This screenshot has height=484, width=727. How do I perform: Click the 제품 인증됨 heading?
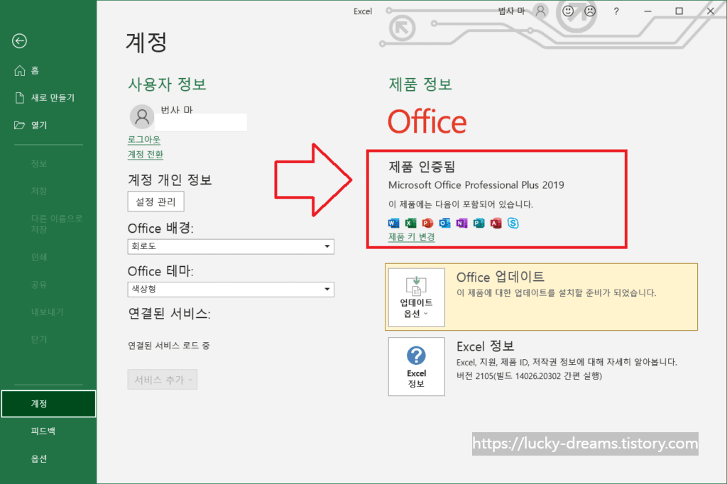point(422,167)
